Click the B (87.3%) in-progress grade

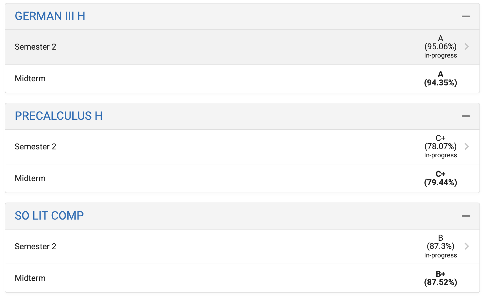(x=440, y=246)
